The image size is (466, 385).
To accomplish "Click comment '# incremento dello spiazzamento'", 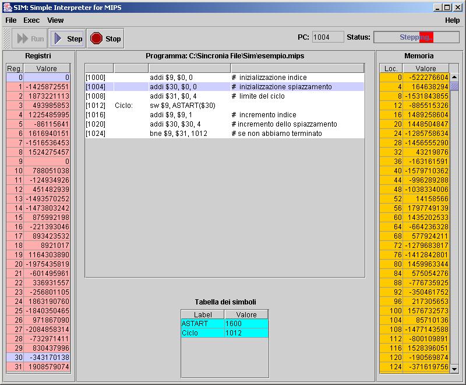I will pos(284,124).
